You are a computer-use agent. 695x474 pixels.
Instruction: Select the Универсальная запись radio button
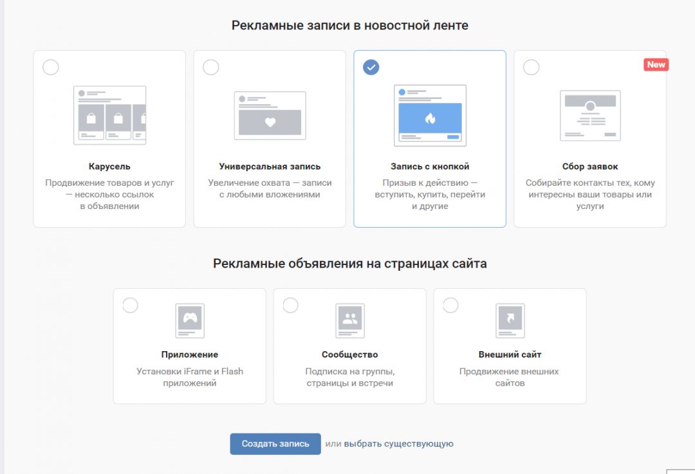(211, 66)
